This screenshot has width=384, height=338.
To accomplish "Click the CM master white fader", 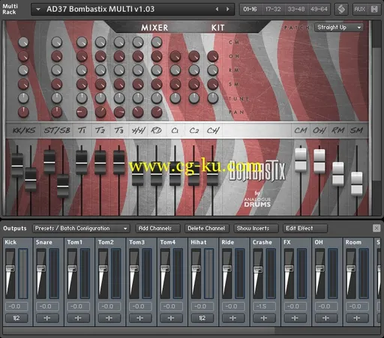I will pos(301,160).
